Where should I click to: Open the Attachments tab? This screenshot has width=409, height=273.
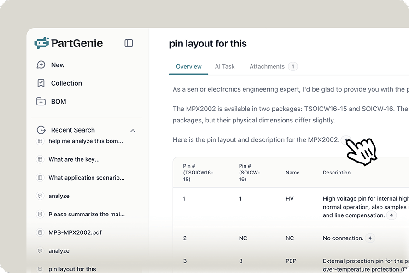tap(267, 66)
